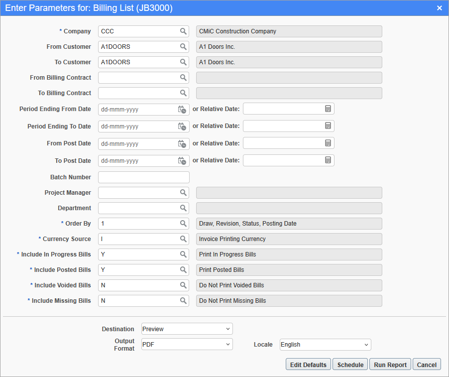Click calculator icon for Period Ending To Date
Screen dimensions: 449x377
click(328, 126)
